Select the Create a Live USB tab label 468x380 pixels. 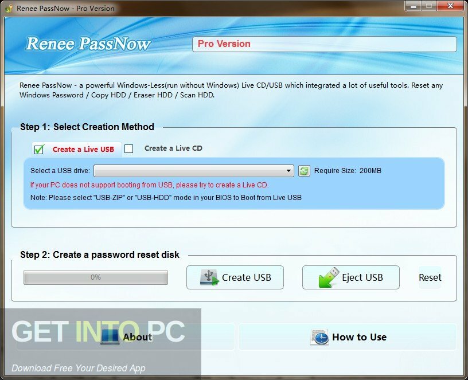(x=83, y=149)
